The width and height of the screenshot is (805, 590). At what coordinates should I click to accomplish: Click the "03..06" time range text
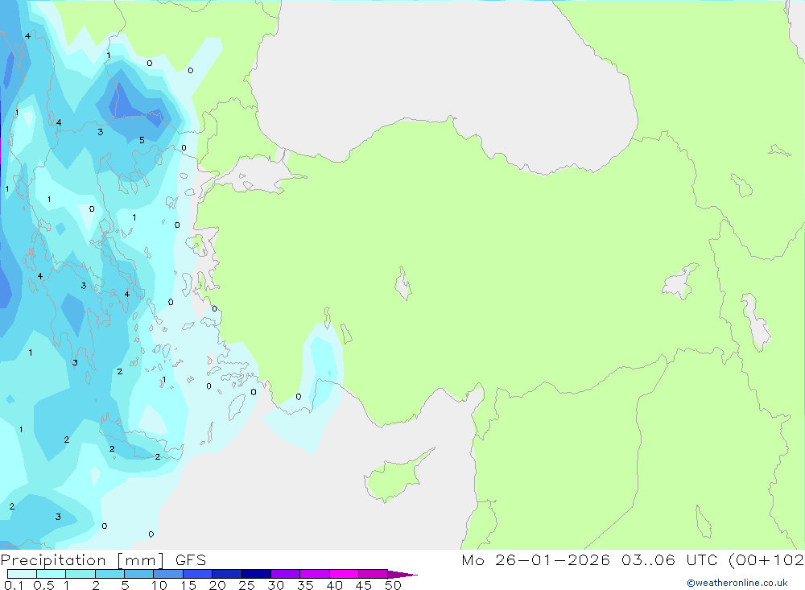point(648,559)
